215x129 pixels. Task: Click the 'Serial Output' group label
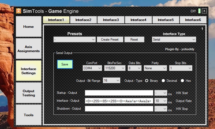pyautogui.click(x=64, y=53)
